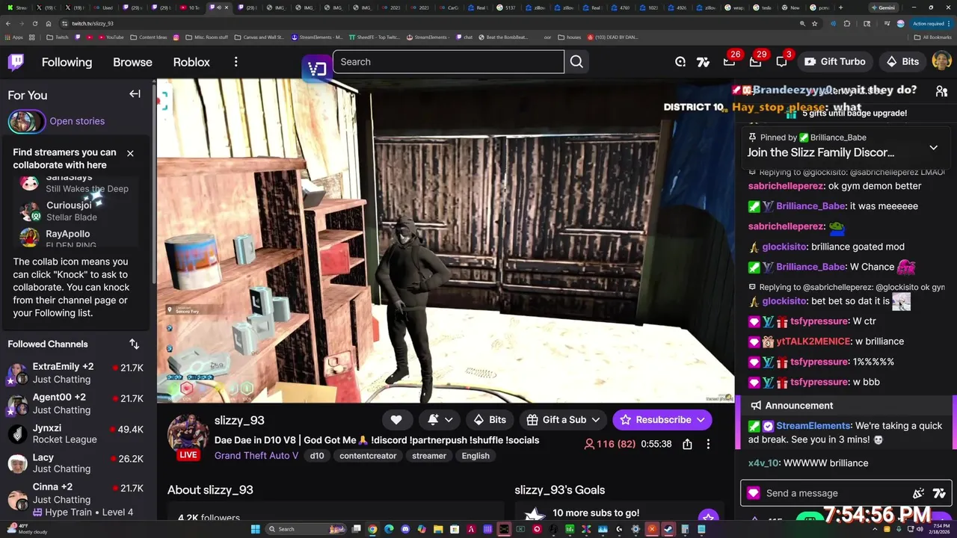Click the share stream icon
The image size is (957, 538).
(687, 444)
